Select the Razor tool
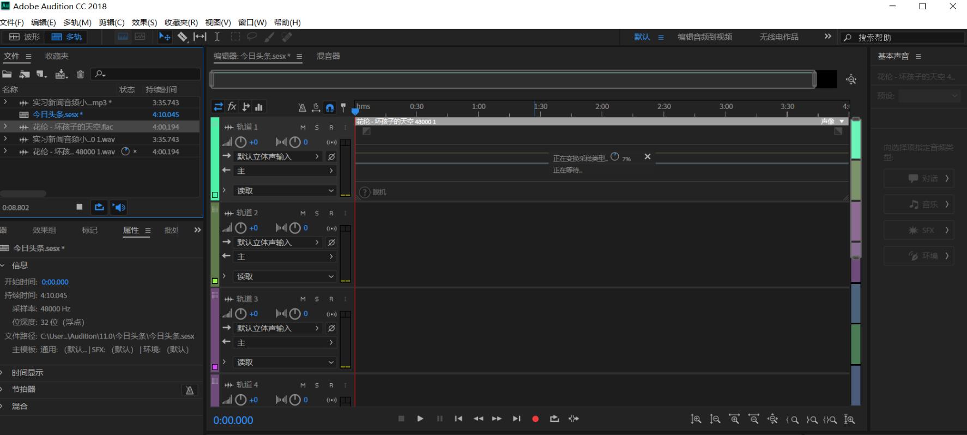 (x=183, y=37)
